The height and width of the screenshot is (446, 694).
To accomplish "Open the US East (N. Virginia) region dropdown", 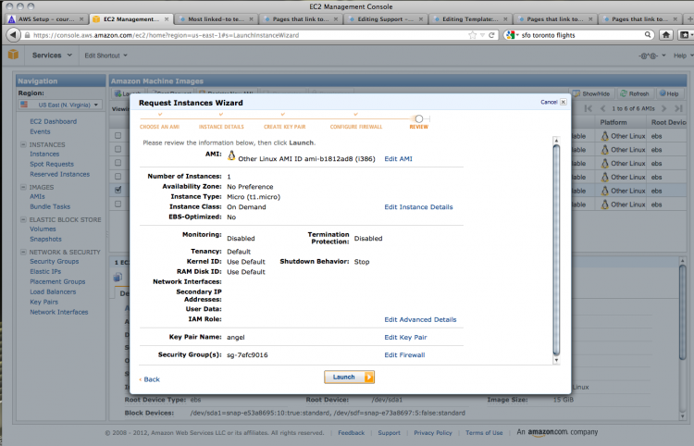I will tap(60, 105).
